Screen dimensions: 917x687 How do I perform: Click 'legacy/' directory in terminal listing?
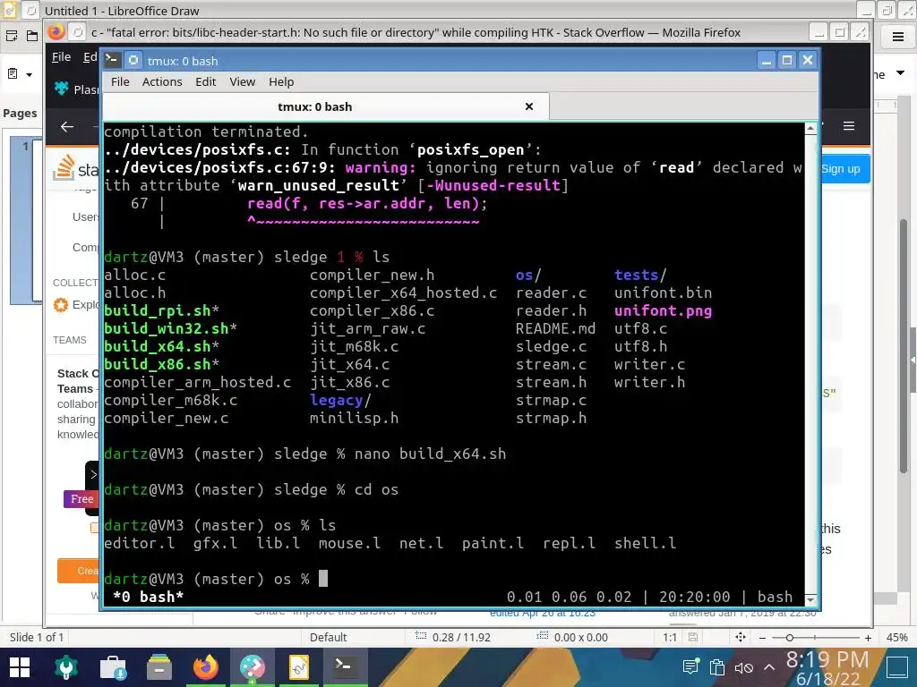[340, 400]
